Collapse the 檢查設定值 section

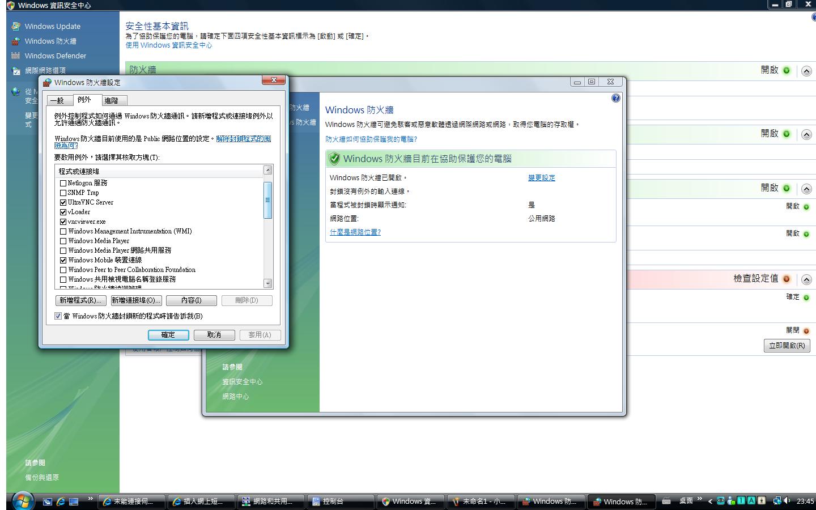pyautogui.click(x=806, y=280)
